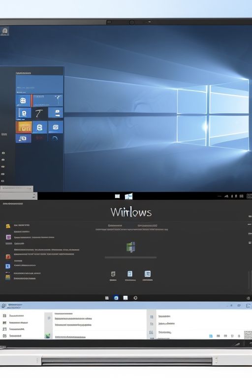Click the gray icon left of the highlighted taskbar icon
The image size is (252, 378).
107,298
